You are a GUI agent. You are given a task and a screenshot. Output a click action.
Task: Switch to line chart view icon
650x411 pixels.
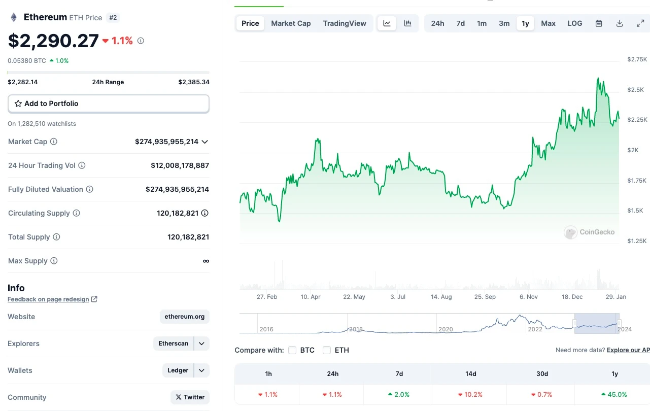pos(387,23)
